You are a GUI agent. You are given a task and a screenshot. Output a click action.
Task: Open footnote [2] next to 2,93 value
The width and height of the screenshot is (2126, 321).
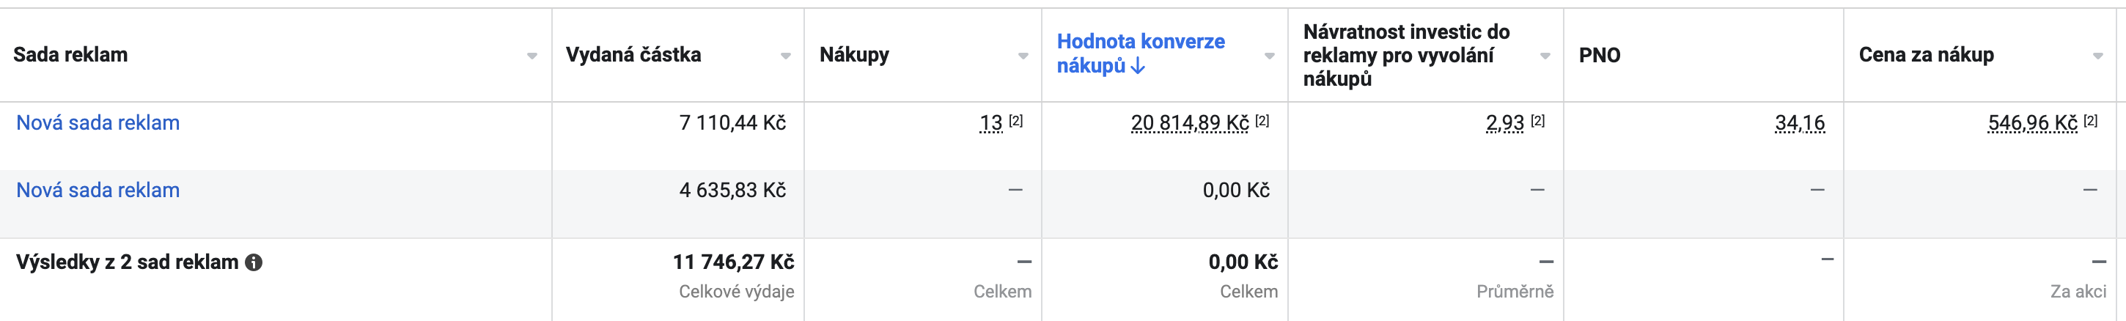pyautogui.click(x=1537, y=120)
